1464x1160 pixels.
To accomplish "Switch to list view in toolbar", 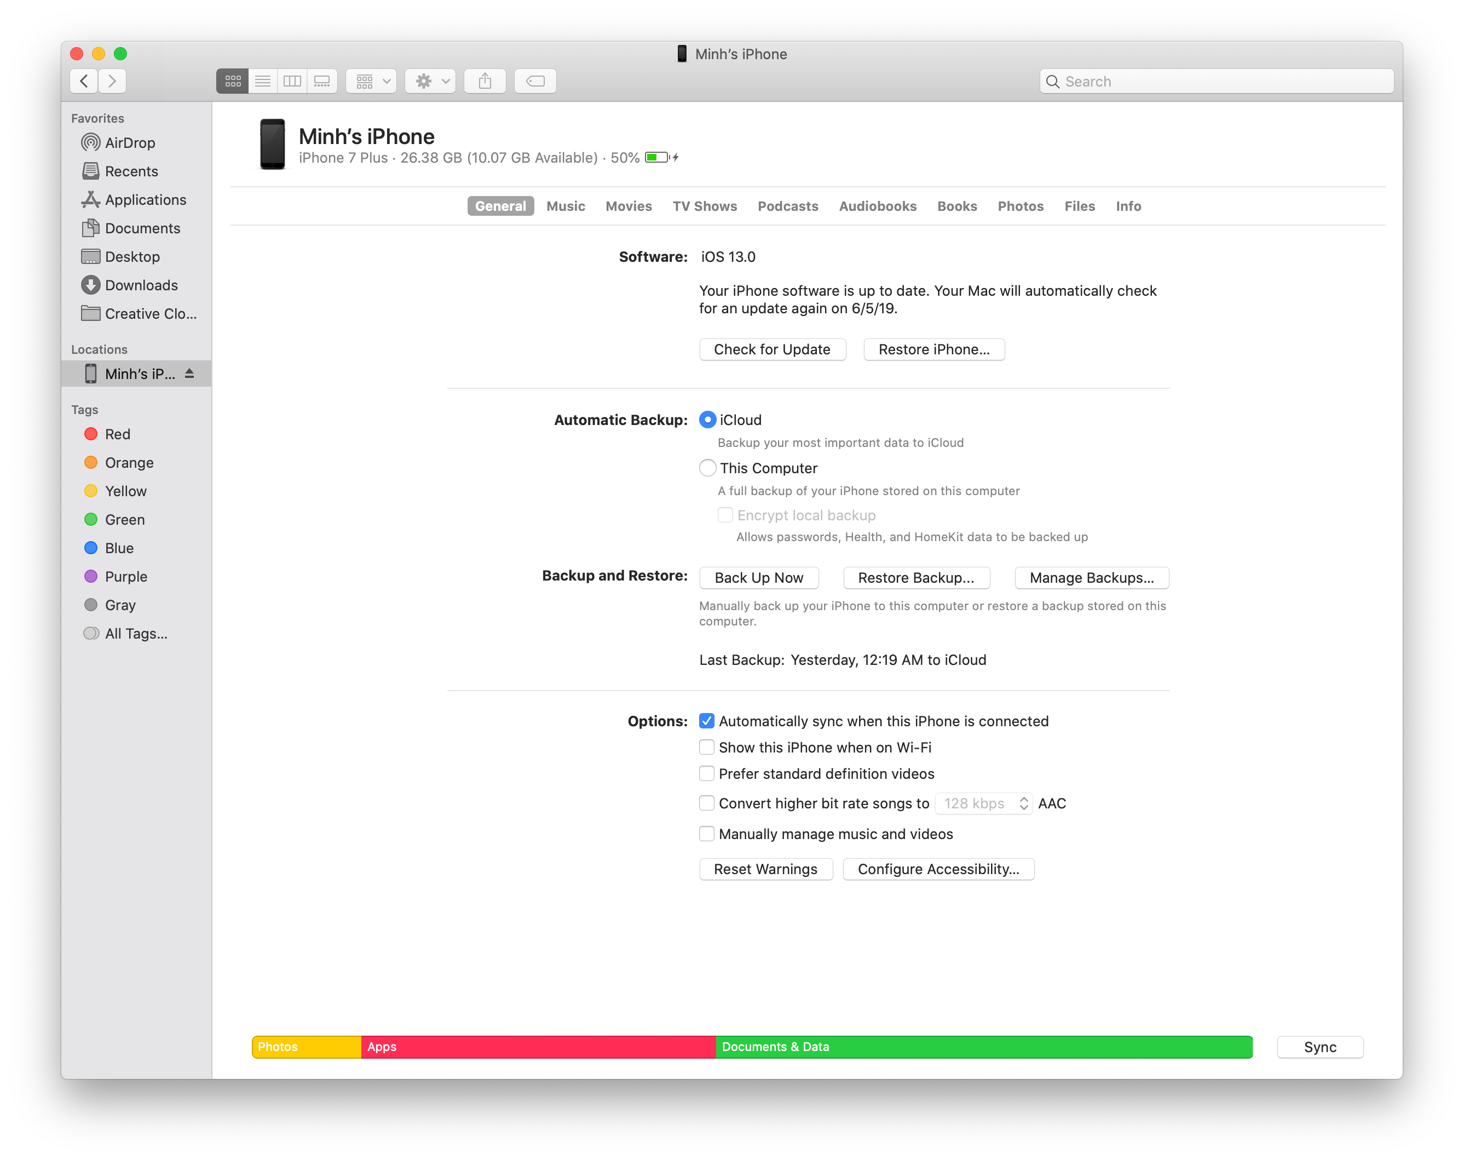I will tap(263, 82).
